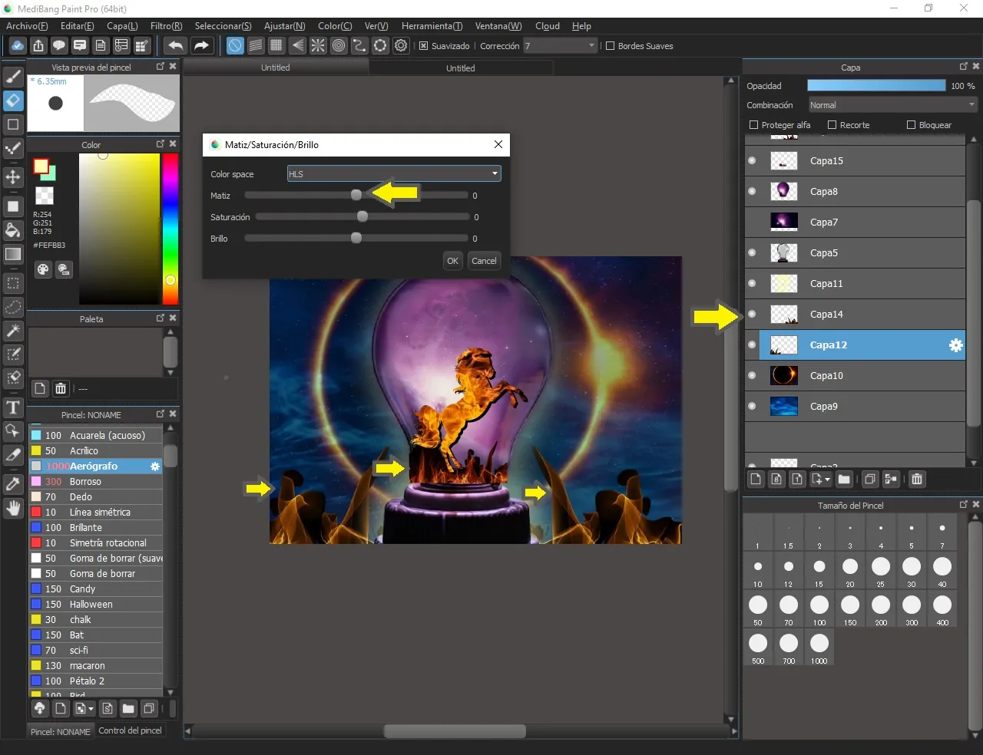Viewport: 983px width, 755px height.
Task: Hide the Capa9 layer
Action: (x=752, y=407)
